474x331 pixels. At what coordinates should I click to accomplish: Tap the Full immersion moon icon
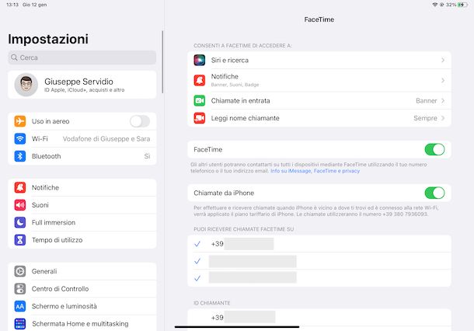tap(20, 222)
